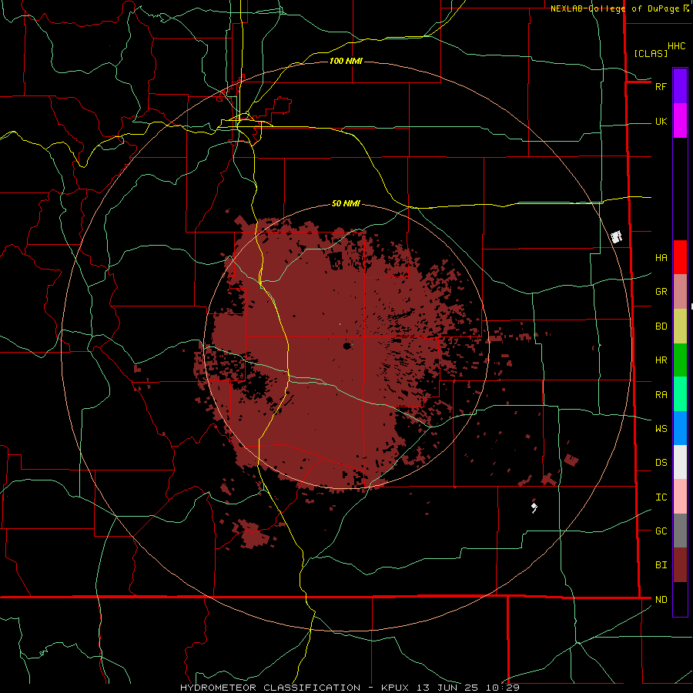Click the BD legend label text
This screenshot has width=693, height=693.
click(661, 326)
